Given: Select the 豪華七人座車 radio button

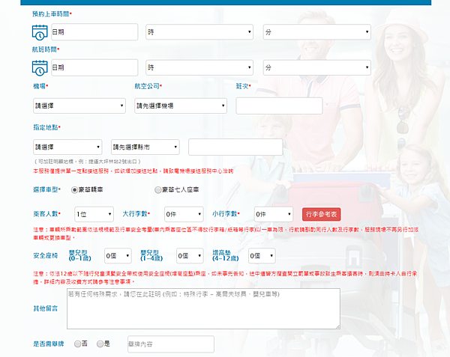Looking at the screenshot, I should pyautogui.click(x=158, y=190).
